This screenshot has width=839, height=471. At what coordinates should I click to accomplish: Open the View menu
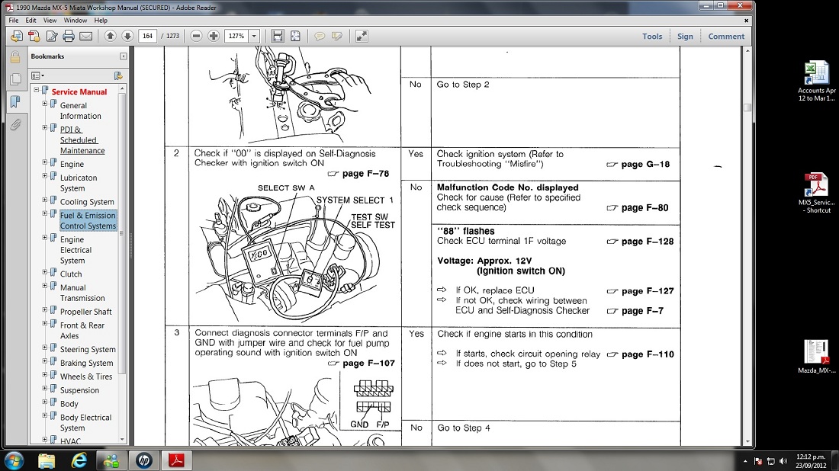tap(50, 21)
